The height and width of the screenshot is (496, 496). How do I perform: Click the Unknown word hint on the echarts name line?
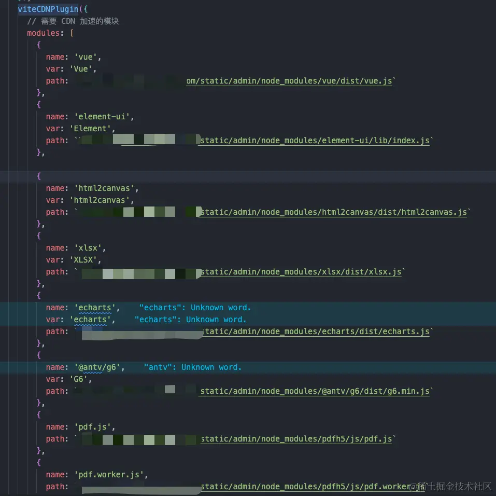[x=195, y=308]
